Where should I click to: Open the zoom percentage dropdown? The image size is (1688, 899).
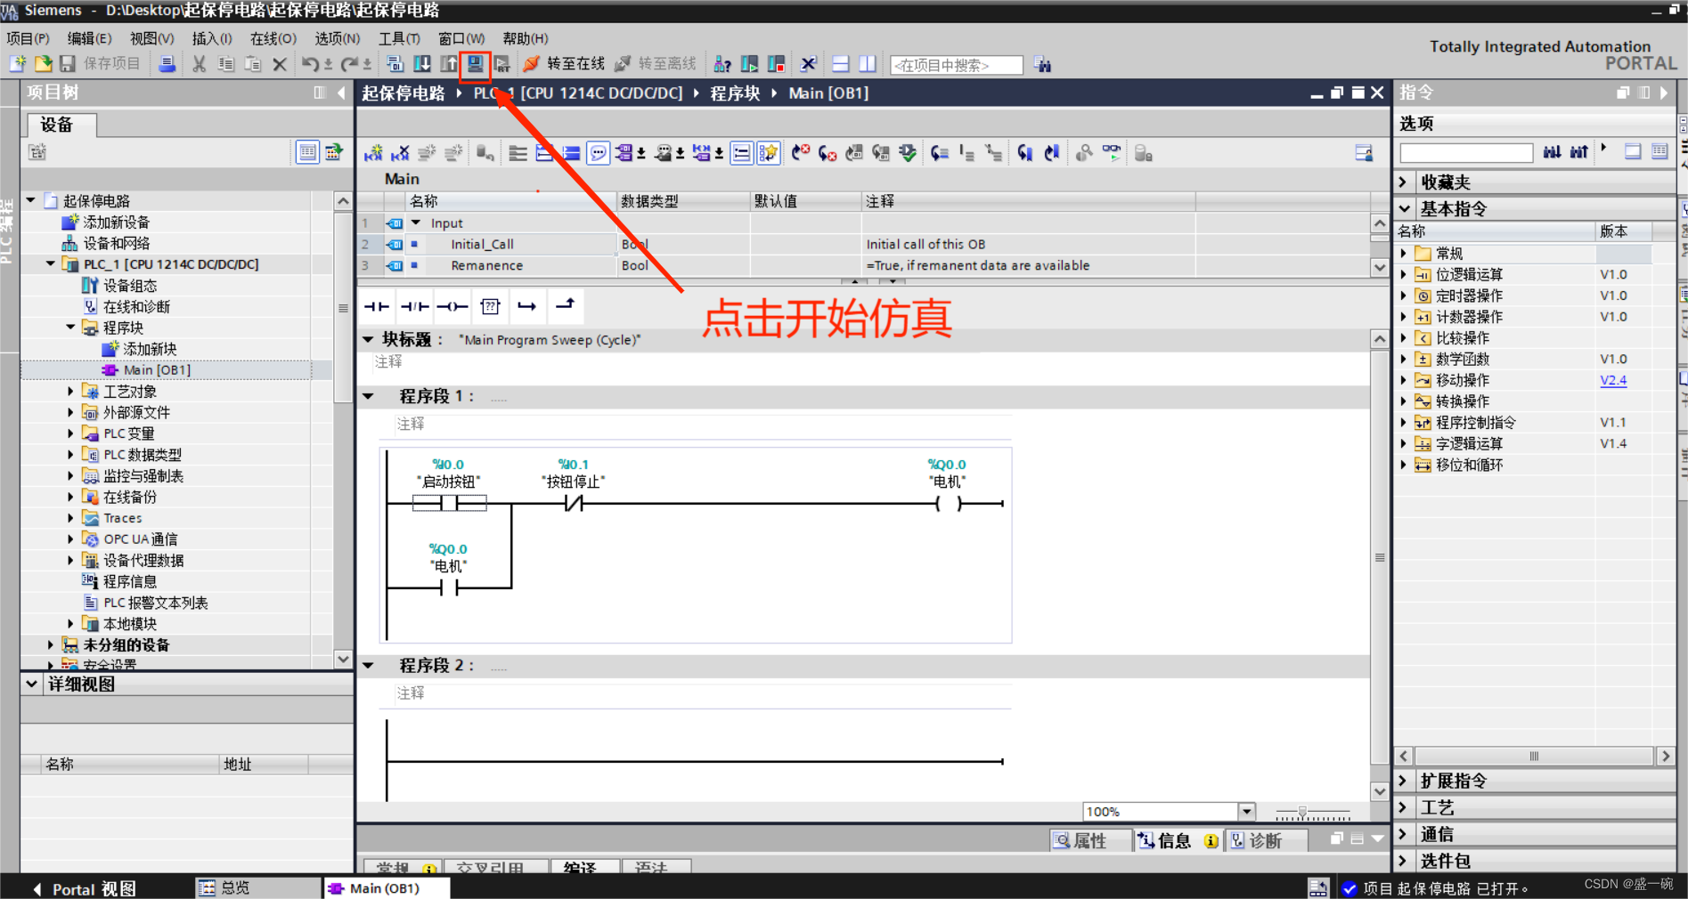coord(1247,812)
